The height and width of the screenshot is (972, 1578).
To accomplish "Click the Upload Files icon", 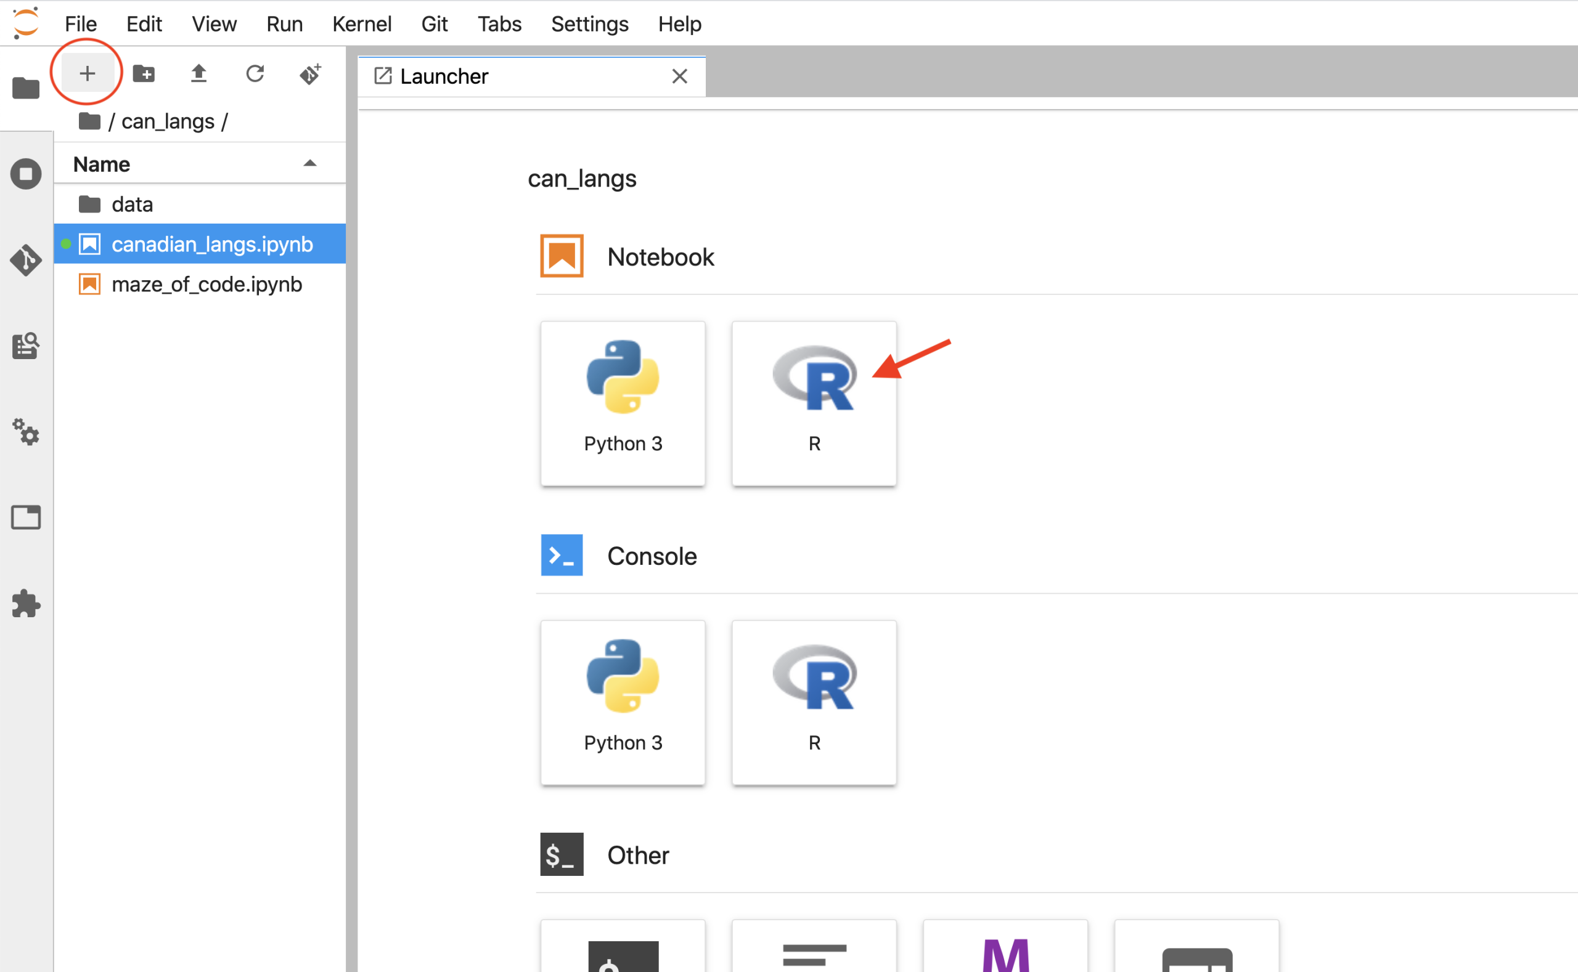I will (198, 74).
